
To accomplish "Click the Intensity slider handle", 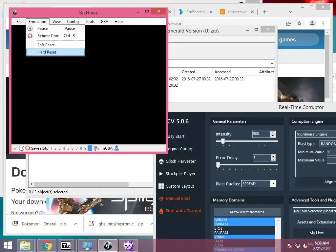I will tap(223, 141).
